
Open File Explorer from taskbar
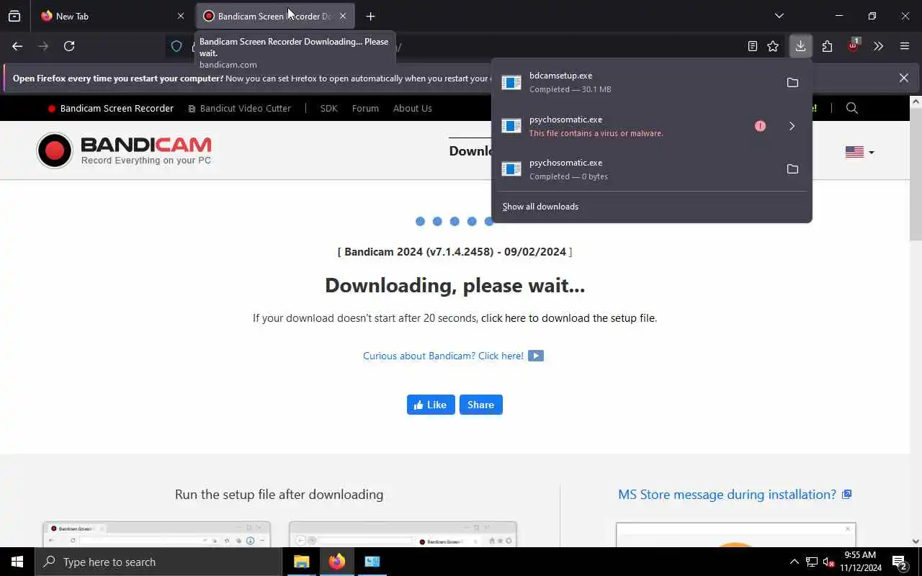(x=302, y=562)
